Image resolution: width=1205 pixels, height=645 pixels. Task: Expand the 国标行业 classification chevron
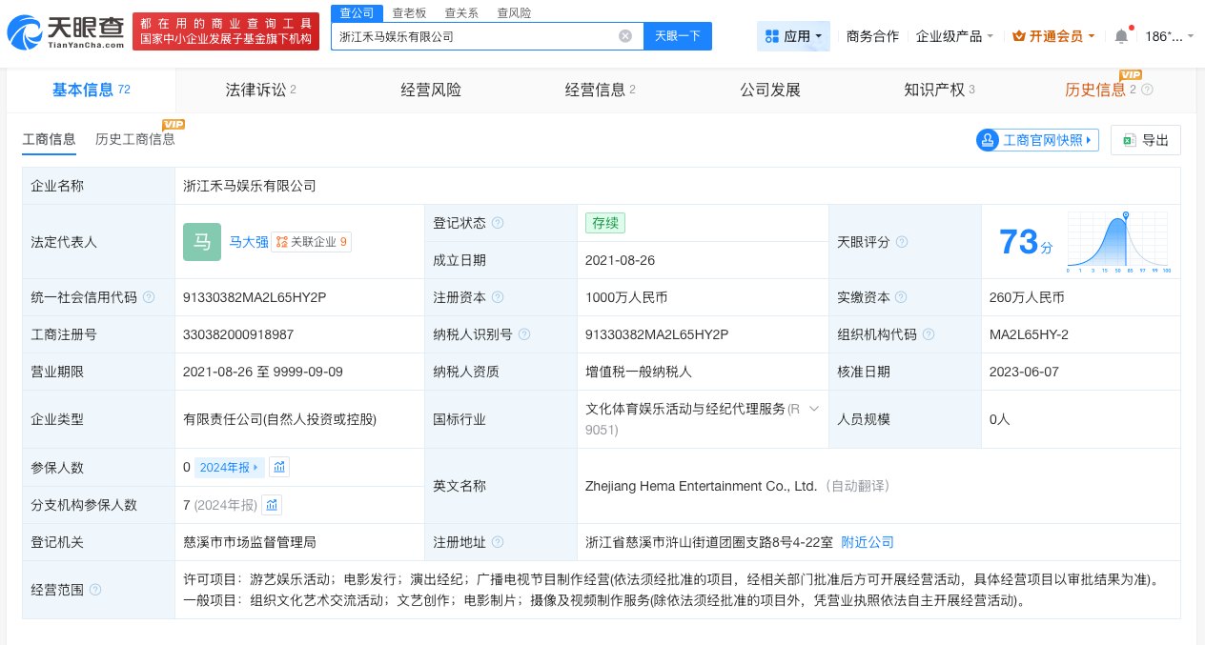click(x=814, y=409)
